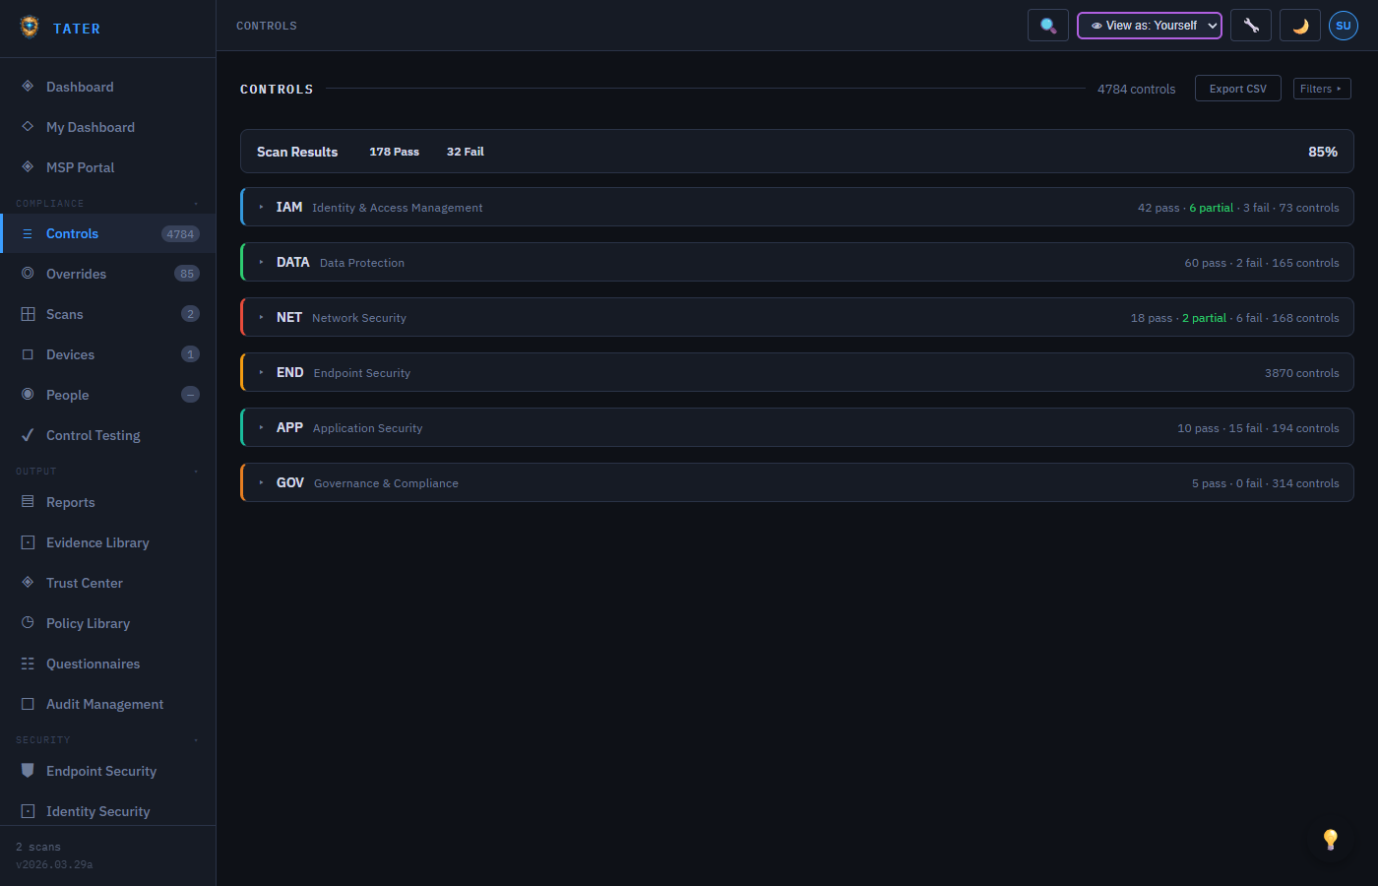The image size is (1378, 886).
Task: Click the Audit Management icon
Action: coord(28,704)
